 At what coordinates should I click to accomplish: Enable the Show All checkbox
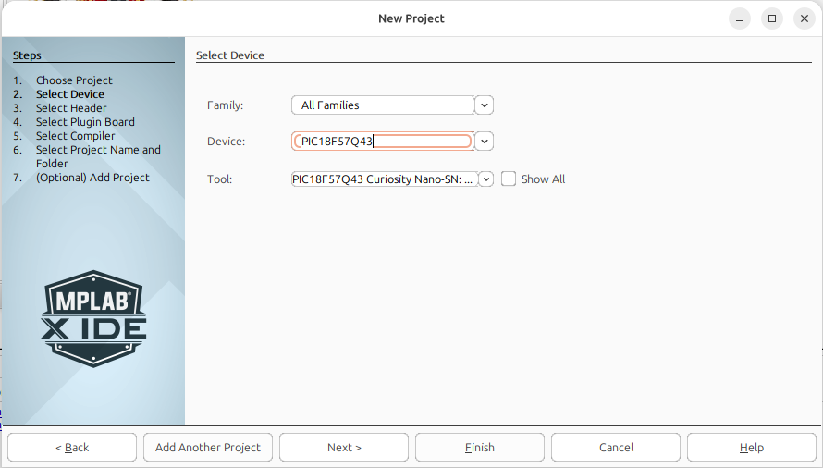(x=508, y=179)
